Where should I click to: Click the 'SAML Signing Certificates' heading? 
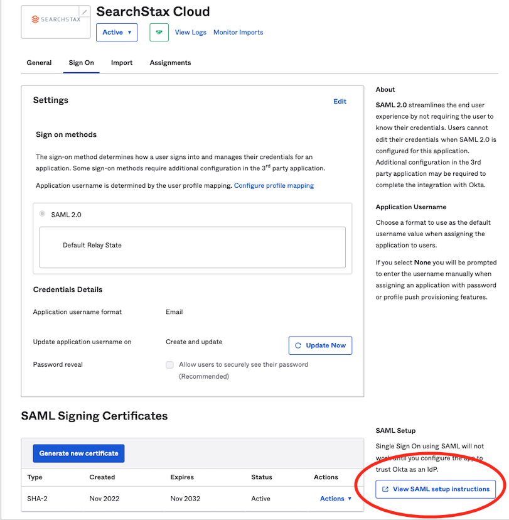(94, 416)
